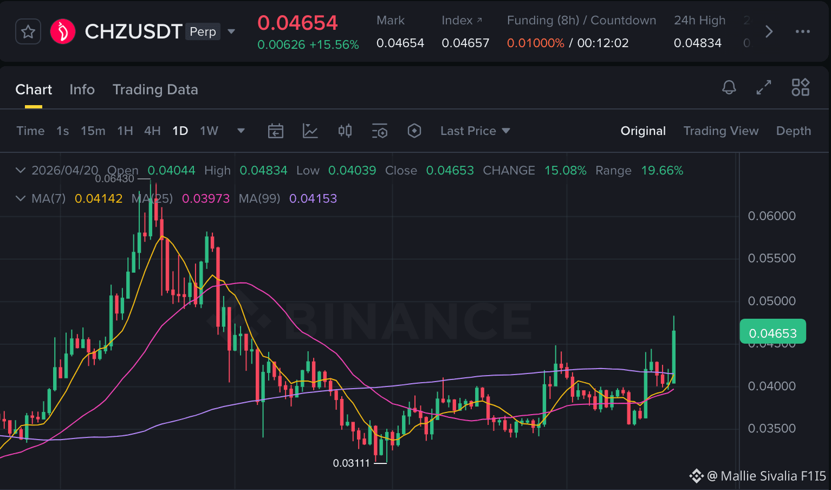Create a price alert with the bell
831x490 pixels.
[x=729, y=87]
